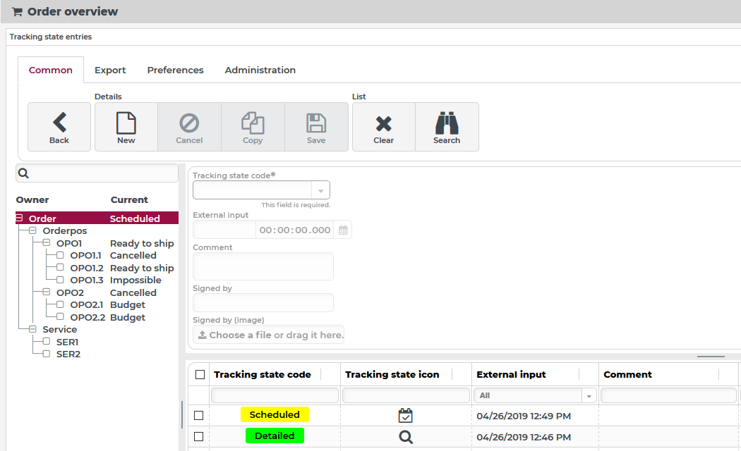Image resolution: width=741 pixels, height=451 pixels.
Task: Sort by Comment column header
Action: tap(627, 375)
